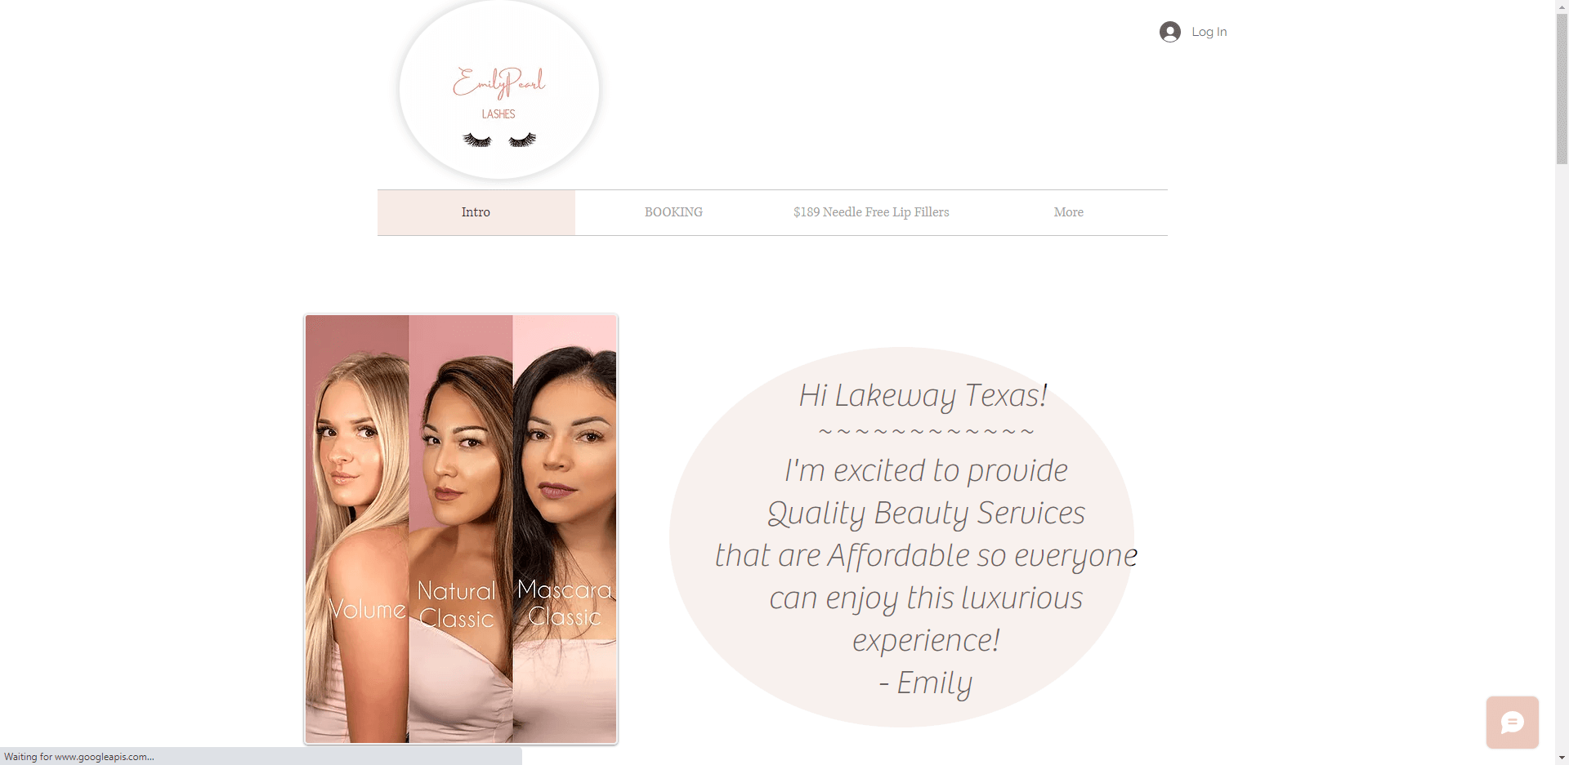Open the BOOKING menu item

(x=673, y=212)
